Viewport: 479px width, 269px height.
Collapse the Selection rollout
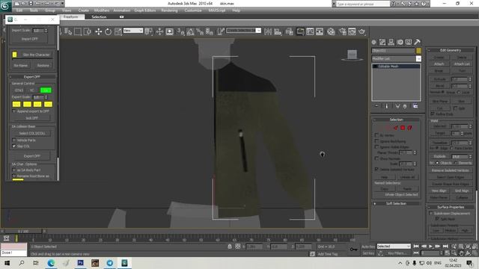pos(396,120)
